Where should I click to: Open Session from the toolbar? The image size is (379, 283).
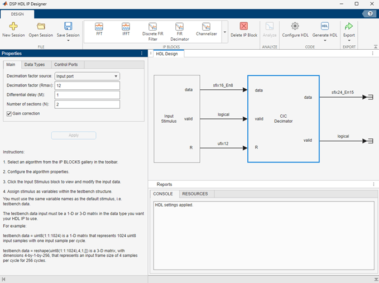pos(41,27)
